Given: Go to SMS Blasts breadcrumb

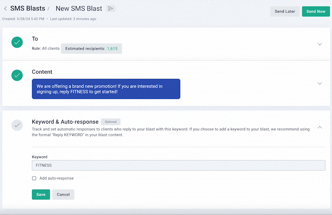Looking at the screenshot, I should coord(27,8).
